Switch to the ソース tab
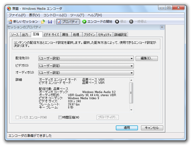 (15, 35)
